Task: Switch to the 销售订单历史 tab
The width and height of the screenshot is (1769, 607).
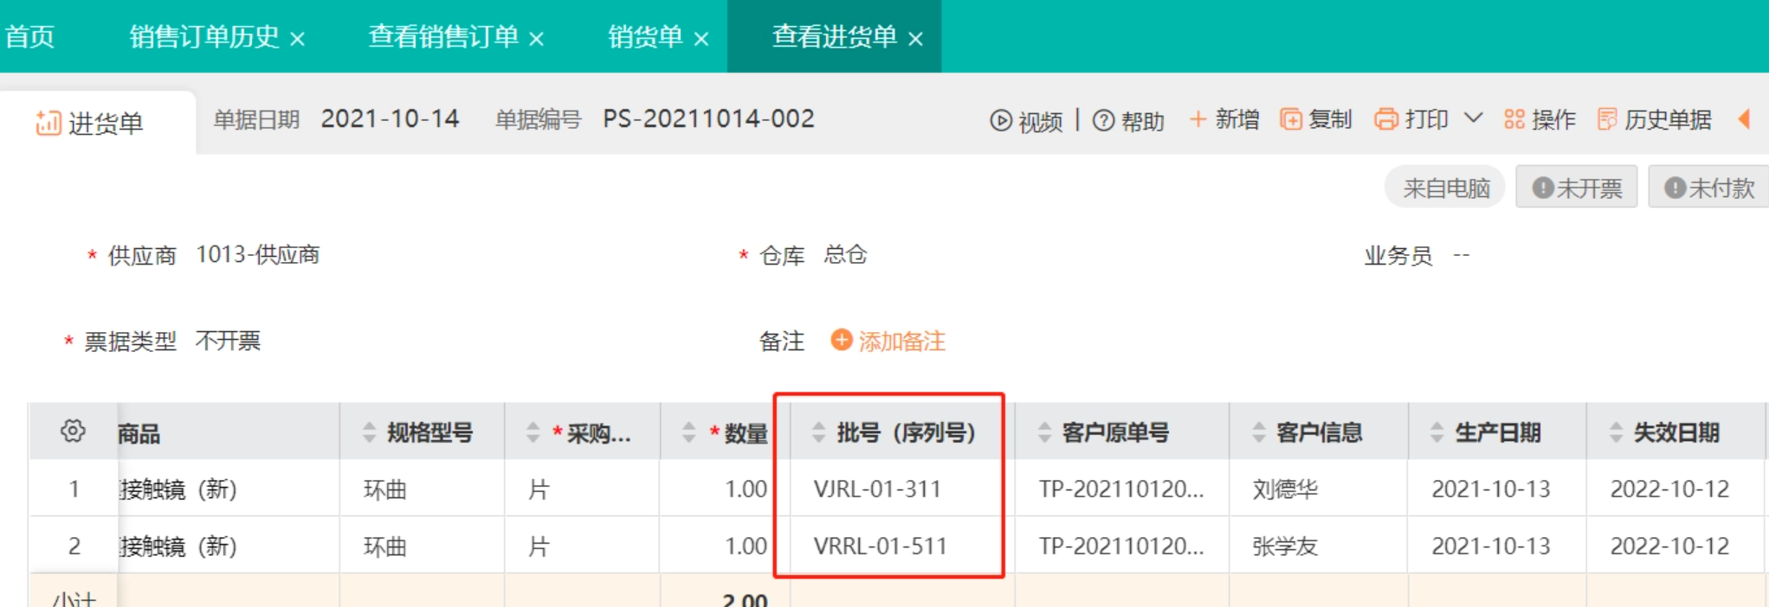Action: coord(204,36)
